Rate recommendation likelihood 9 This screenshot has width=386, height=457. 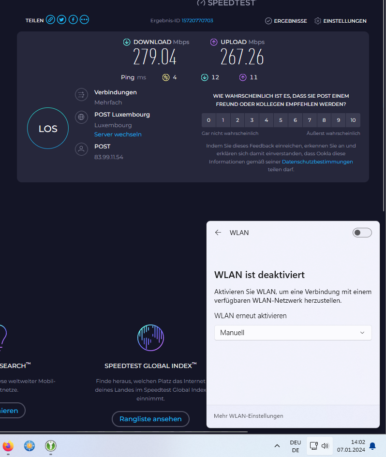click(x=339, y=120)
